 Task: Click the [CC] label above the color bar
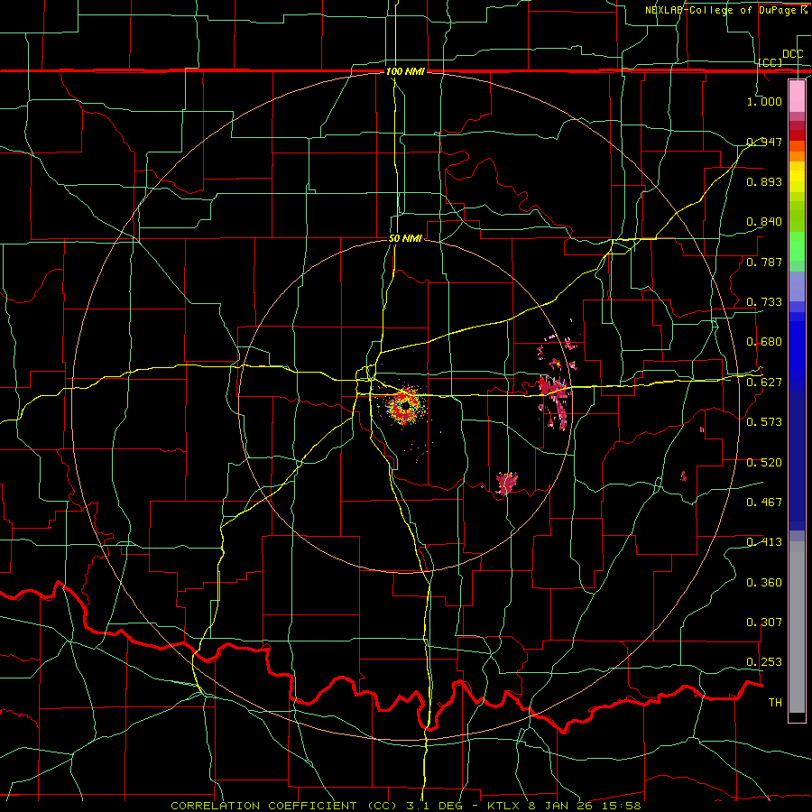pyautogui.click(x=770, y=62)
